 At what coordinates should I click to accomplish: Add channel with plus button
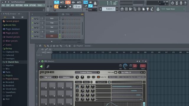pyautogui.click(x=52, y=42)
